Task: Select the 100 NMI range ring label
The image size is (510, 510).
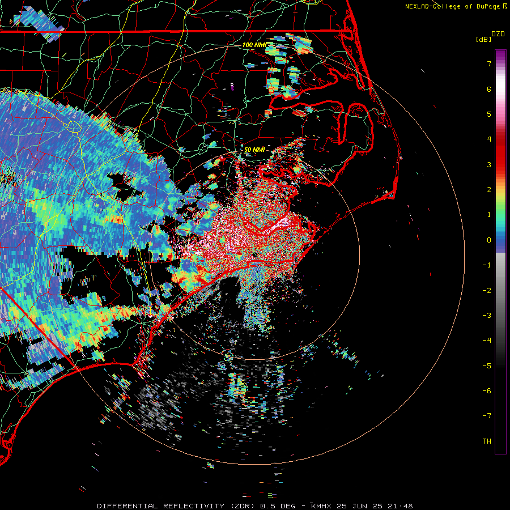Action: tap(254, 45)
